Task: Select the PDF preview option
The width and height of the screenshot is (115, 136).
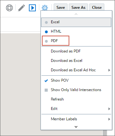Action: tap(76, 41)
